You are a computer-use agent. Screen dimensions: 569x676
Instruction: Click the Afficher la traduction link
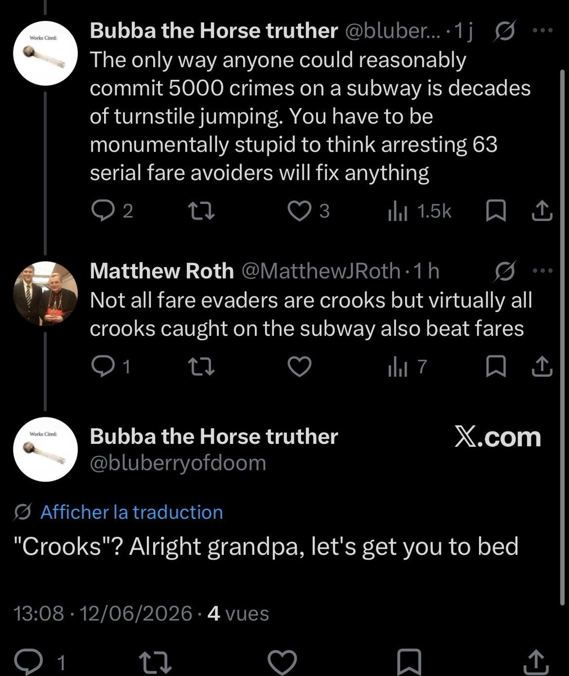point(132,512)
